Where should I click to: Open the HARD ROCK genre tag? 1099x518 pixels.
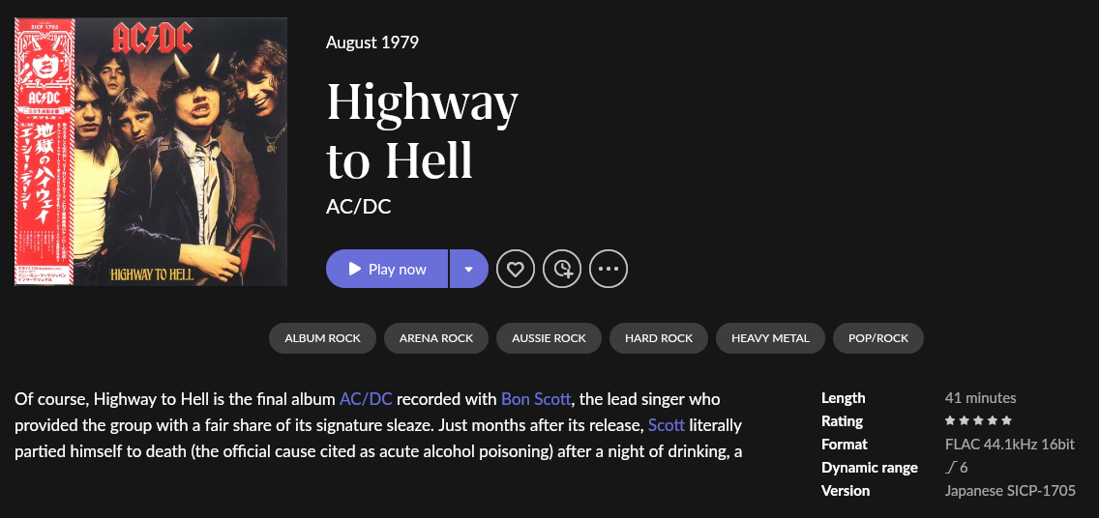[659, 338]
